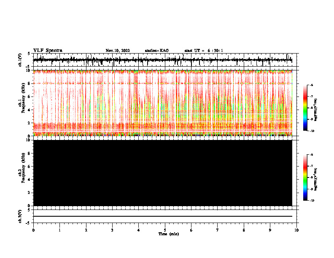Click the ch.1 spectrogram color scale bar
334x258 pixels.
click(305, 108)
